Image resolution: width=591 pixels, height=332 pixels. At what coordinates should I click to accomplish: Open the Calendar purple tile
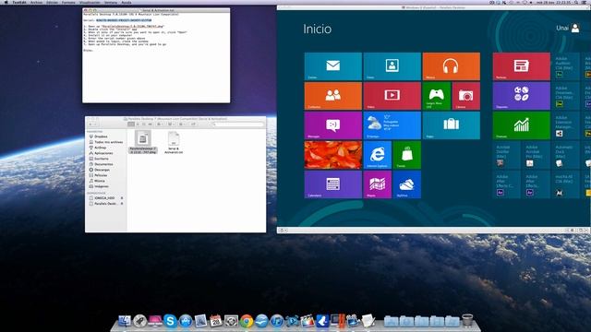(x=332, y=184)
